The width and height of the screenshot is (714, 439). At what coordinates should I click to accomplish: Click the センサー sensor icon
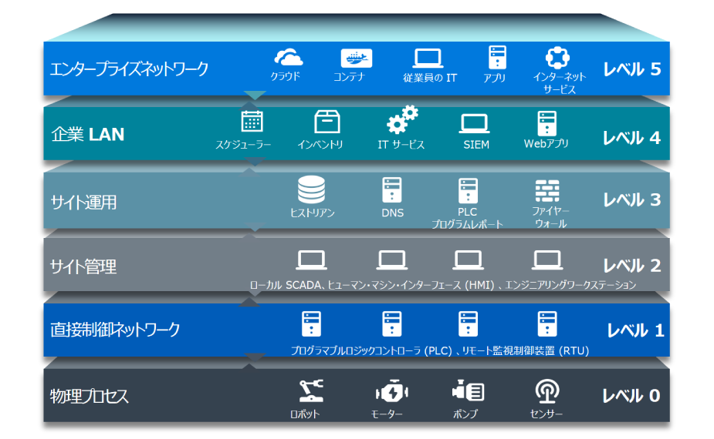click(547, 391)
